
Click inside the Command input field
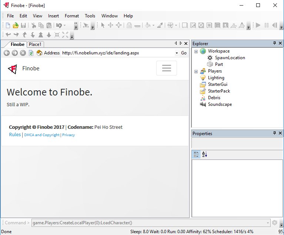click(x=149, y=223)
